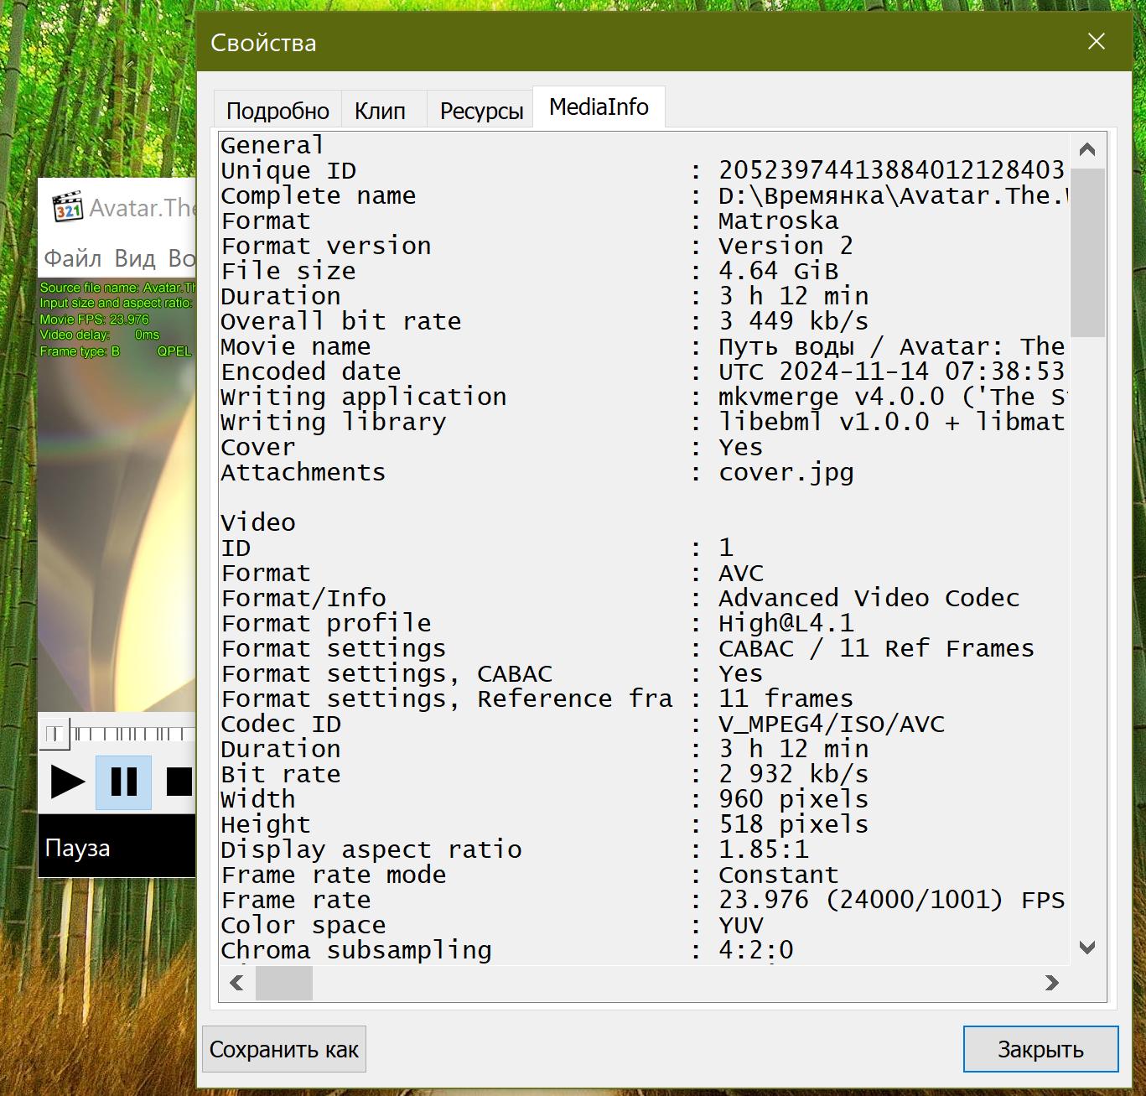Click the 'Unique ID' label

(288, 170)
